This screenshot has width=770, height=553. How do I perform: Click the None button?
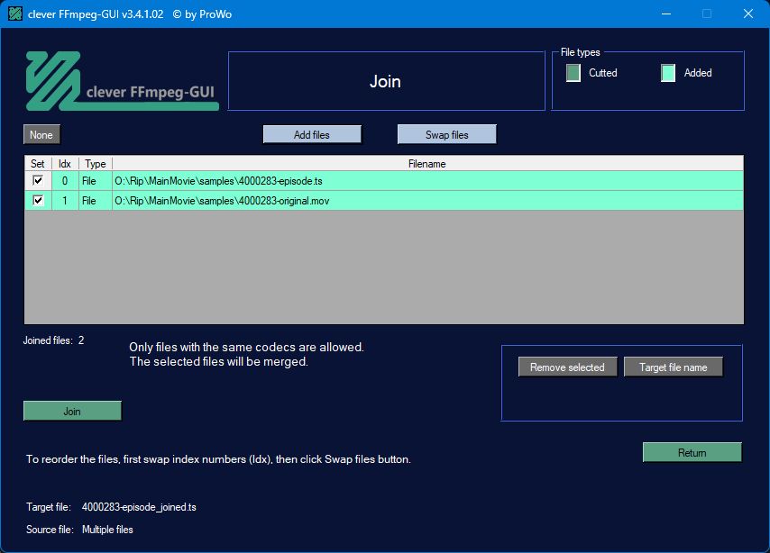41,134
